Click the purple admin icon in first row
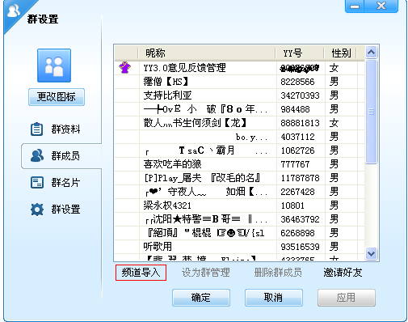This screenshot has width=408, height=322. (x=125, y=67)
